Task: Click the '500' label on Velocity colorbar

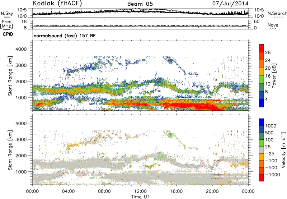Action: [269, 133]
